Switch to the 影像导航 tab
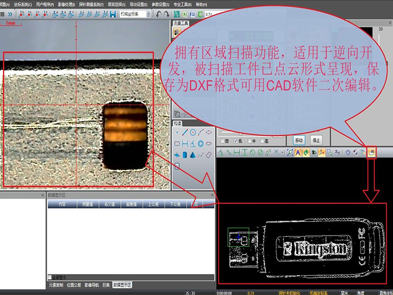393x295 pixels. pyautogui.click(x=92, y=285)
